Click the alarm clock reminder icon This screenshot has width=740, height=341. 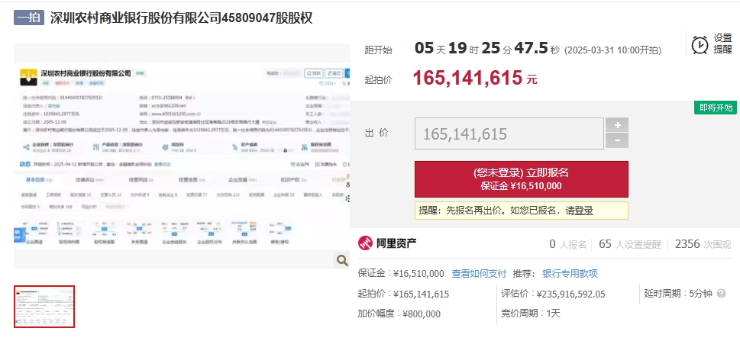[x=700, y=45]
